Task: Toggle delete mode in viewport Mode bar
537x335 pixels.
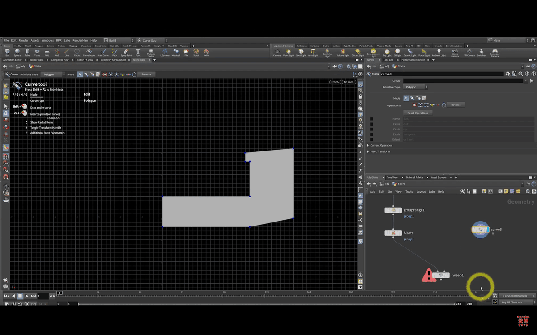Action: pyautogui.click(x=98, y=75)
